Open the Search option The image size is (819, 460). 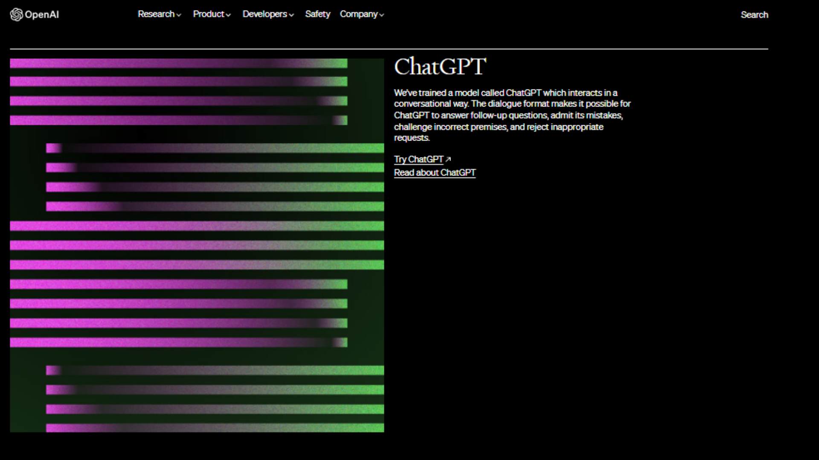tap(754, 14)
